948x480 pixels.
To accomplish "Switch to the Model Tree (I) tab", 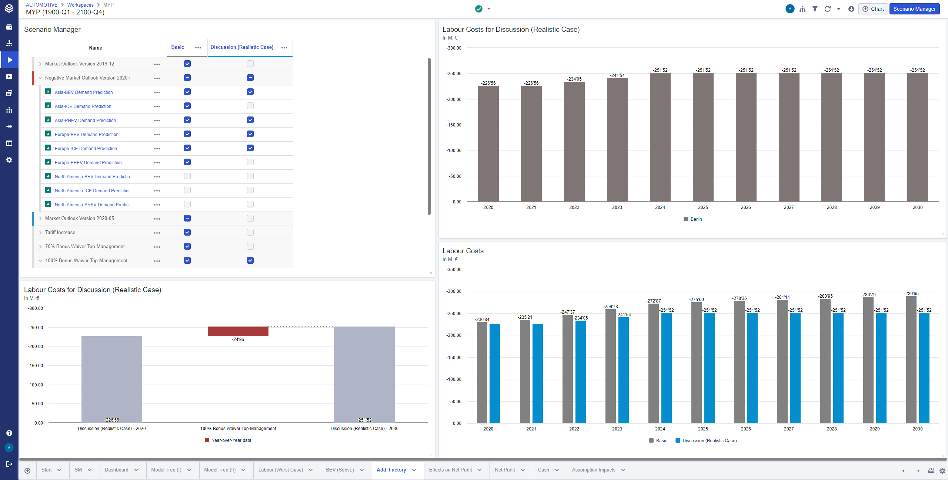I will tap(166, 470).
